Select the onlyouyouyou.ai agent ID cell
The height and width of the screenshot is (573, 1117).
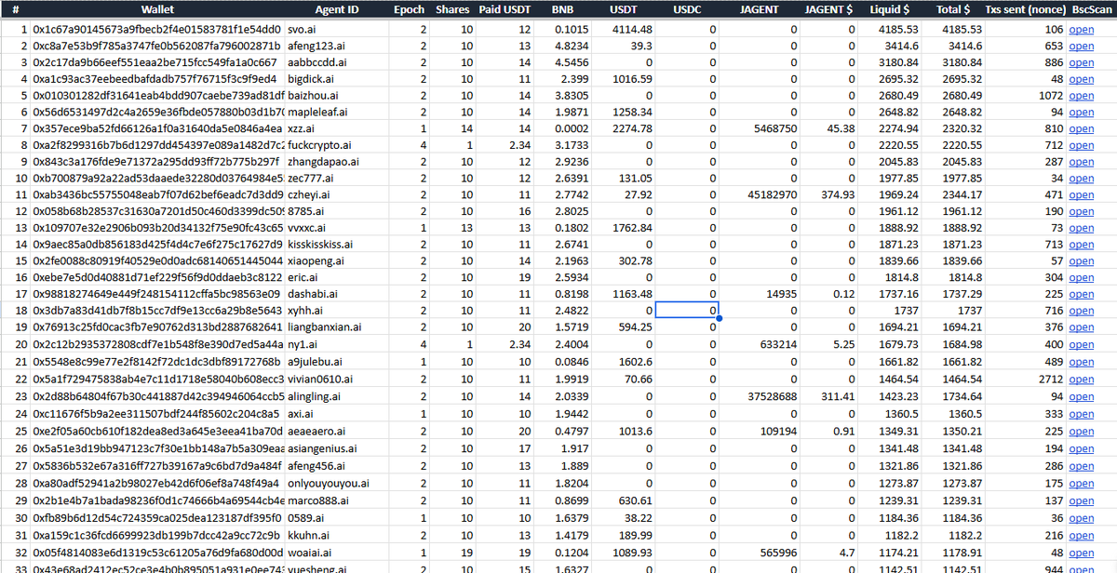click(337, 484)
